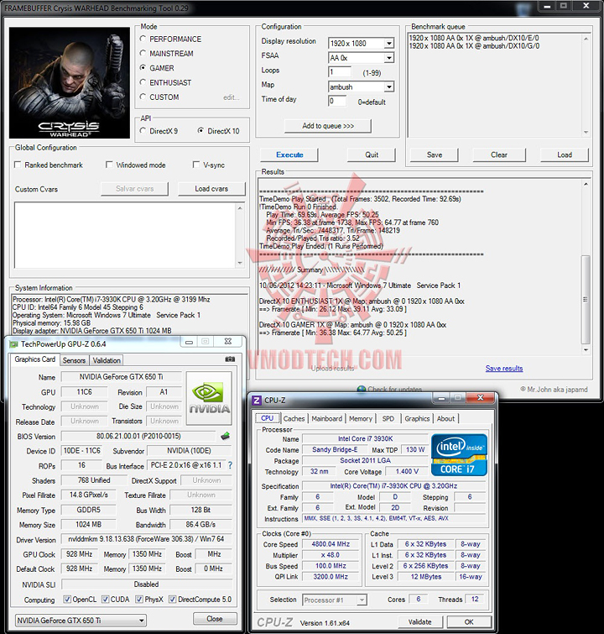Click the Loops input field
The height and width of the screenshot is (634, 604).
tap(340, 72)
